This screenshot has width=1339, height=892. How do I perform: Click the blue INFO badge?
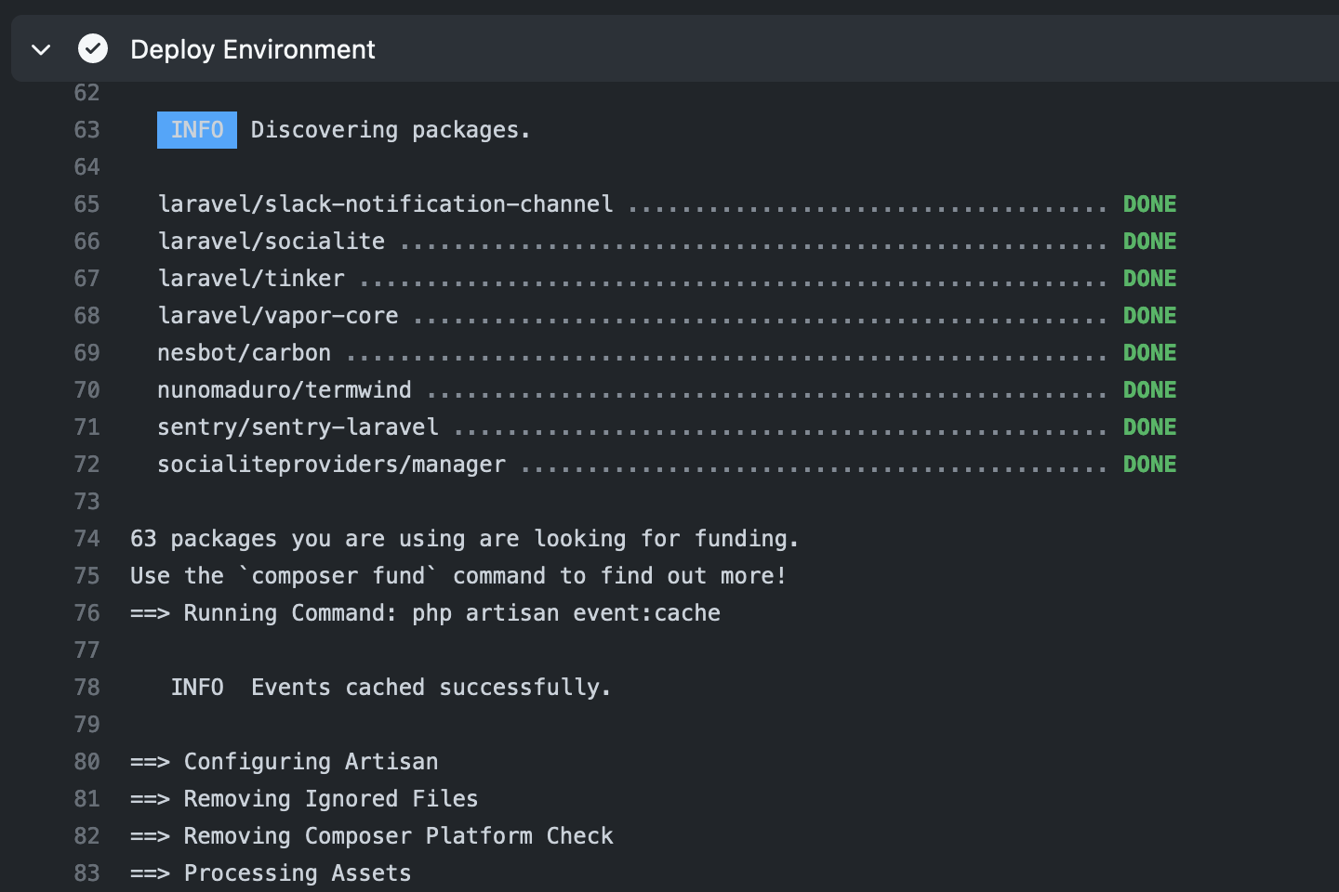tap(196, 130)
